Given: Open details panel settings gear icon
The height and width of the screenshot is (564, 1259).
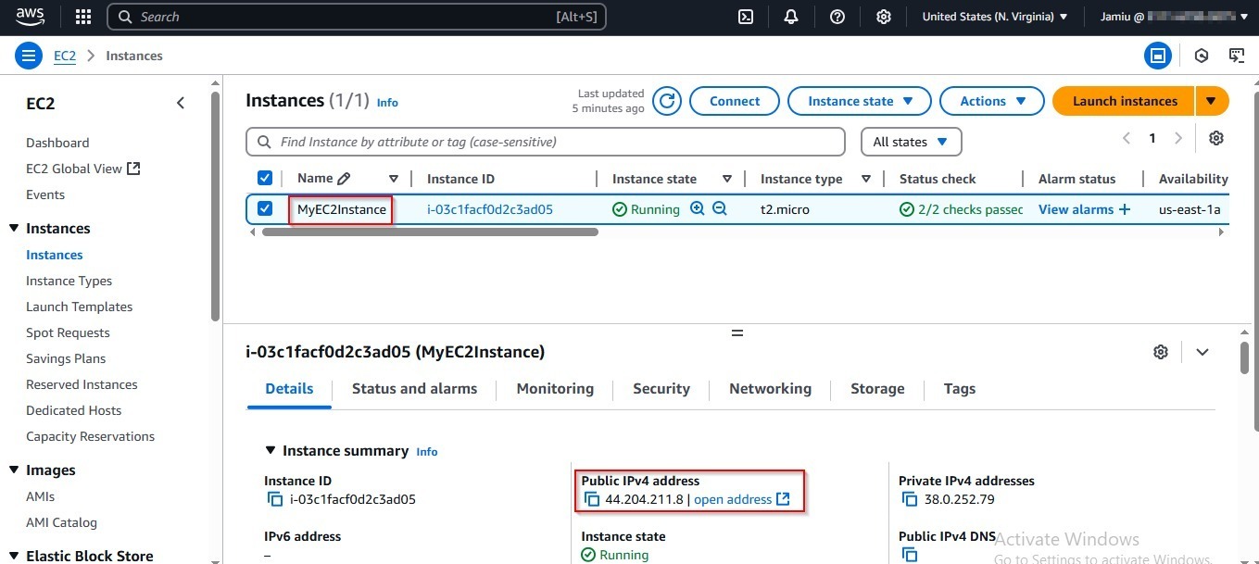Looking at the screenshot, I should coord(1161,352).
